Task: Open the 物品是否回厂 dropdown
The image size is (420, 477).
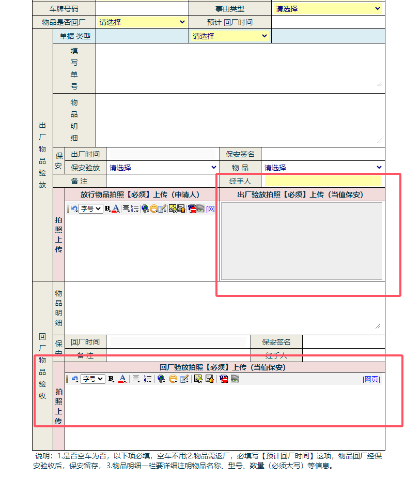Action: coord(142,22)
